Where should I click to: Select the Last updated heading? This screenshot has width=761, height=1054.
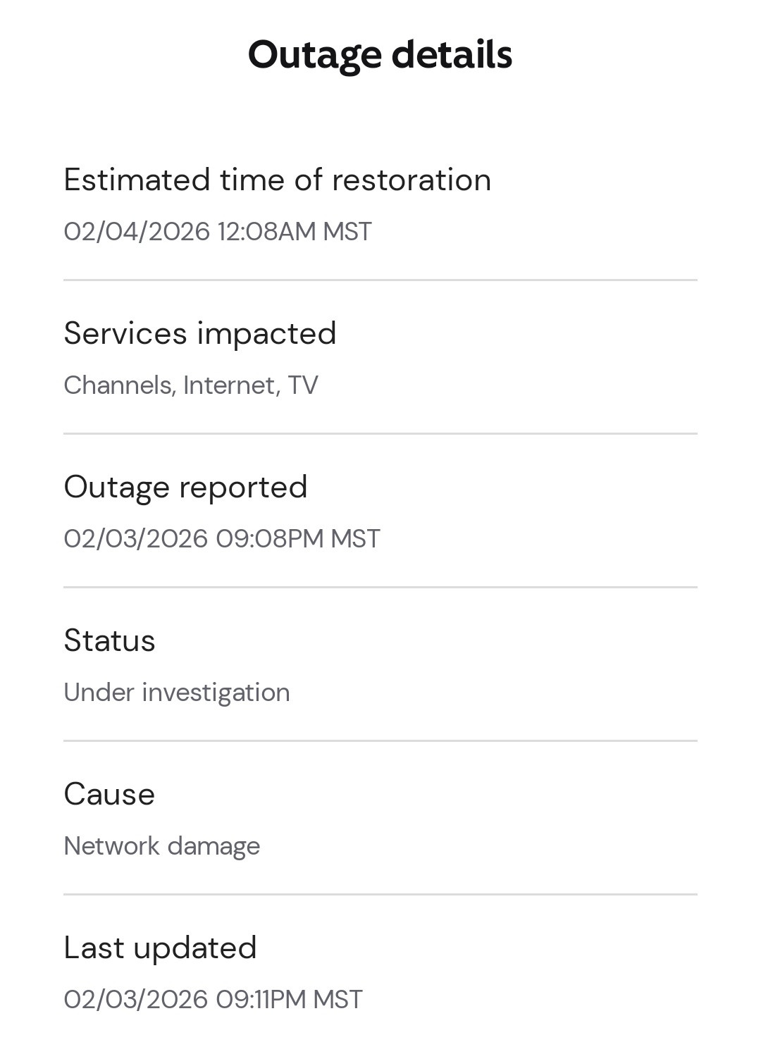160,948
